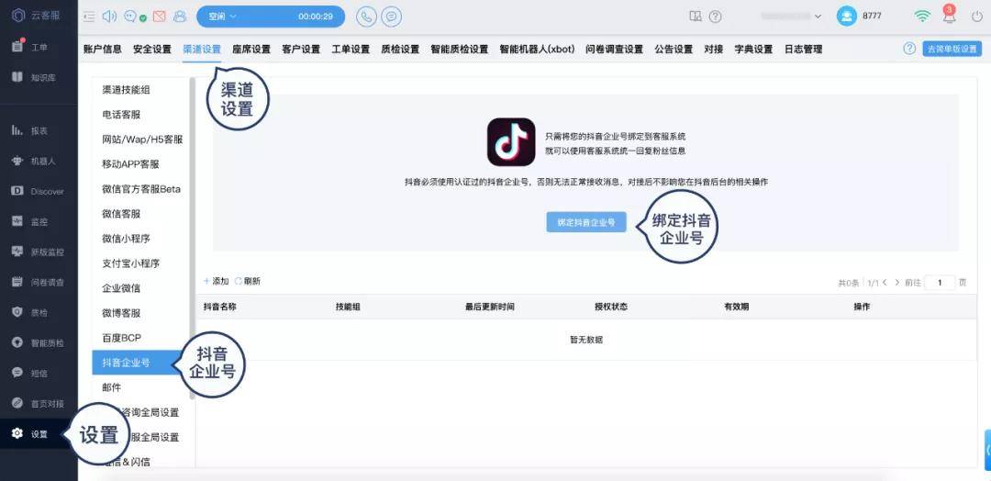Click the power logout icon
This screenshot has height=481, width=991.
975,17
